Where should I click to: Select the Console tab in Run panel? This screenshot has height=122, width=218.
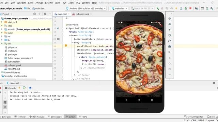[x=11, y=88]
